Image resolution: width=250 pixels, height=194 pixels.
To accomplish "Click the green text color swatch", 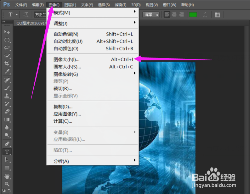I will pyautogui.click(x=193, y=15).
